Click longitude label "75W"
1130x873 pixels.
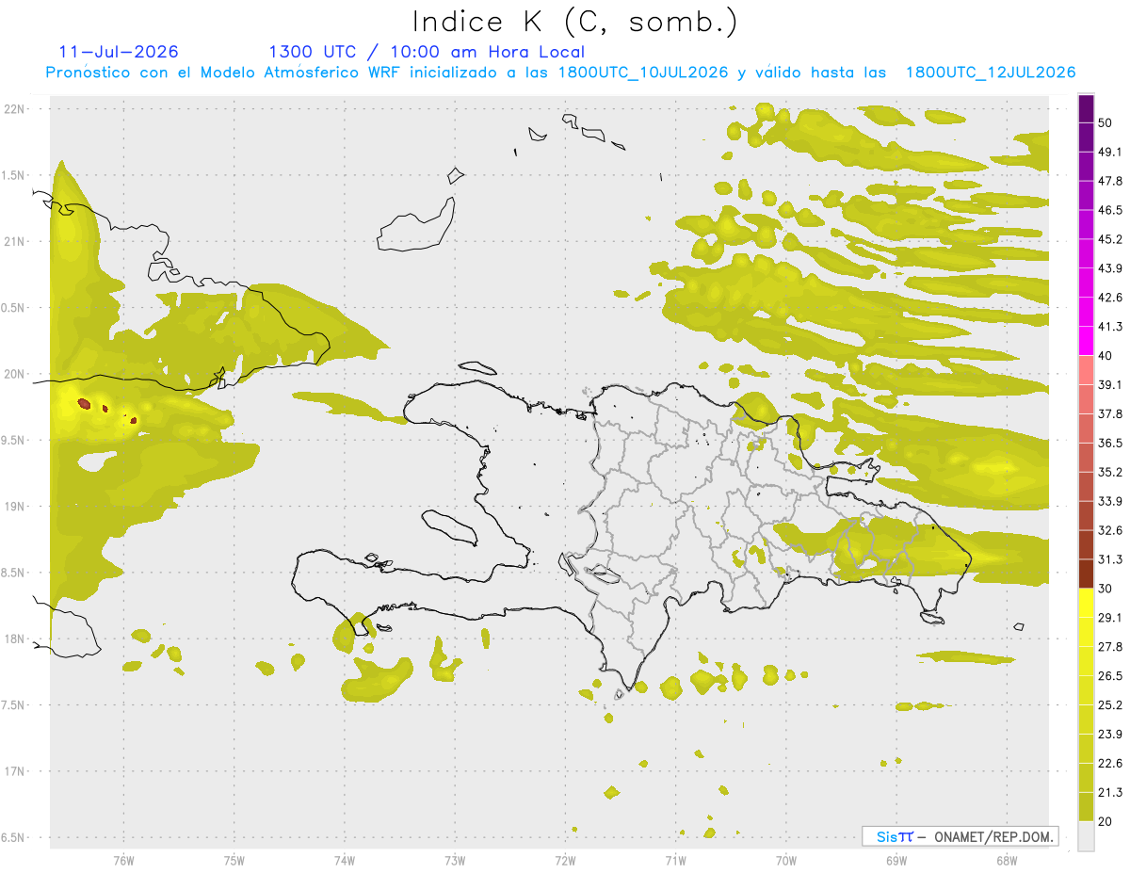click(234, 859)
